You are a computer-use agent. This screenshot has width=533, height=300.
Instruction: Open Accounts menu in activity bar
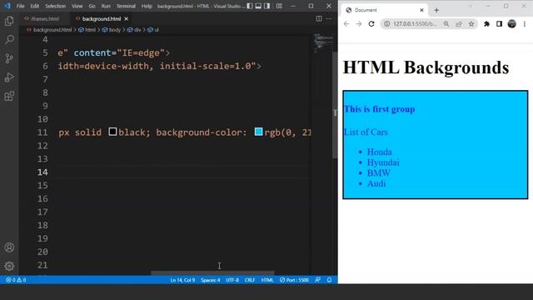tap(9, 247)
